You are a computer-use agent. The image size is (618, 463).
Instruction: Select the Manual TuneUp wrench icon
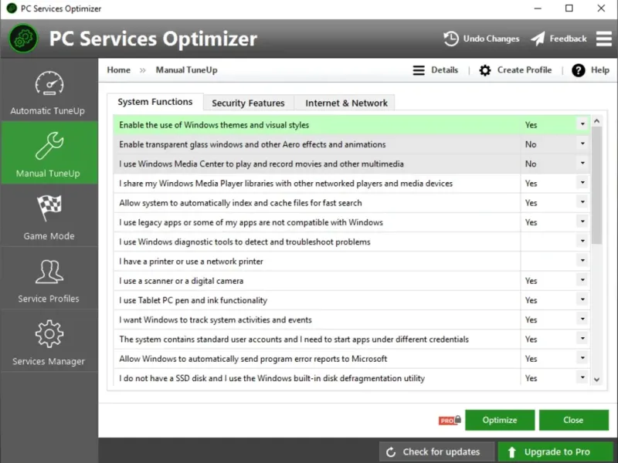tap(49, 146)
